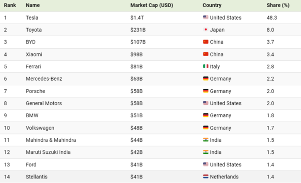Click the General Motors name
301x183 pixels.
[x=44, y=103]
